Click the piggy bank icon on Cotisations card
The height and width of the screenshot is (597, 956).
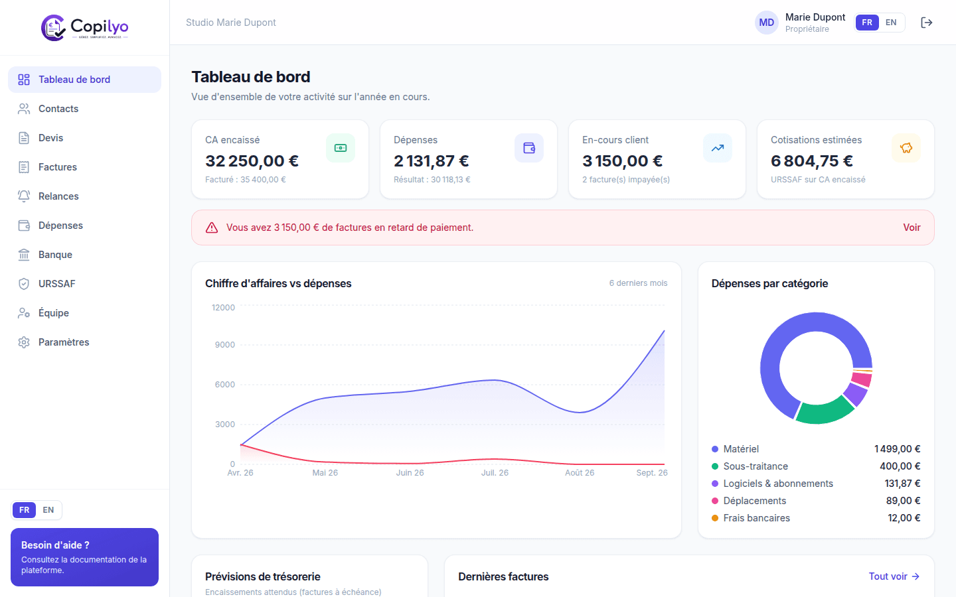tap(906, 148)
